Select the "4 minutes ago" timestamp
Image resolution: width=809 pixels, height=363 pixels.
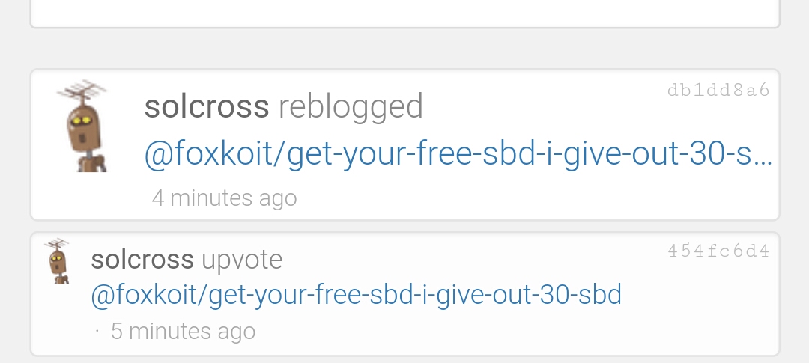coord(225,198)
